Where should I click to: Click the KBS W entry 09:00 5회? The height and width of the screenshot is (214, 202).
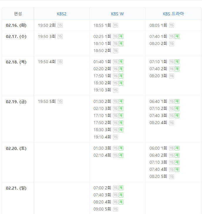[102, 209]
